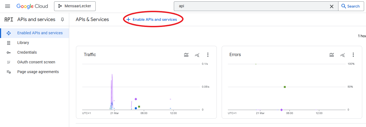Open the main navigation hamburger menu
Screen dimensions: 366x127
tap(8, 6)
